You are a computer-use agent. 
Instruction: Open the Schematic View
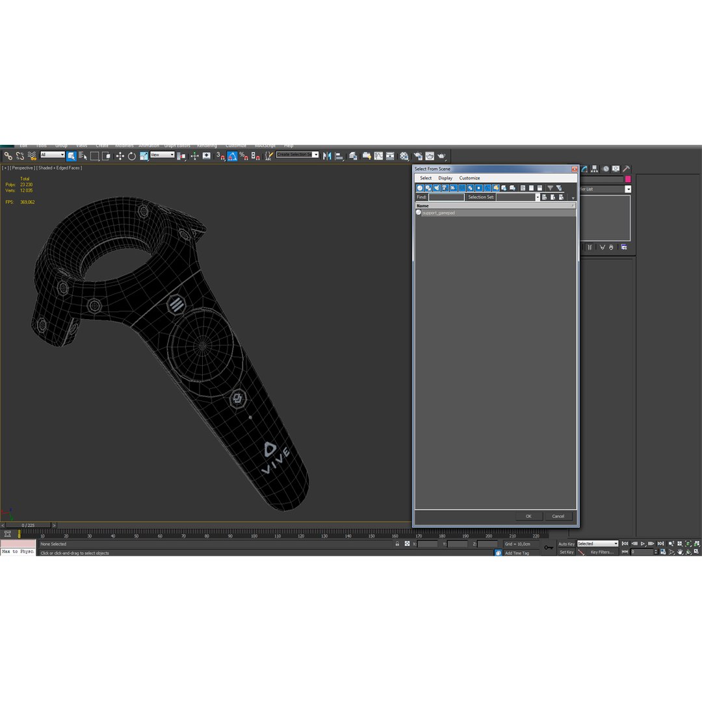(390, 156)
